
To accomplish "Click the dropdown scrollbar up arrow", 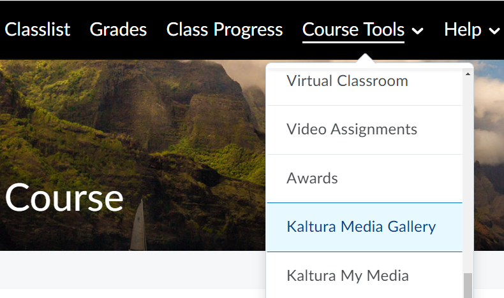I will (x=468, y=74).
